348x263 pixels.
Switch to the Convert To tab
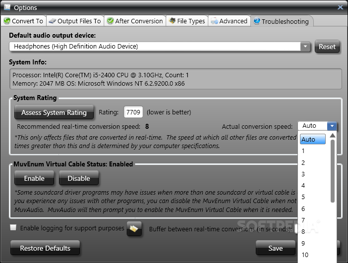click(23, 21)
